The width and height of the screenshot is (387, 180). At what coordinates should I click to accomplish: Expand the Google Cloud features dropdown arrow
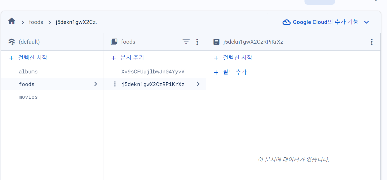[366, 22]
